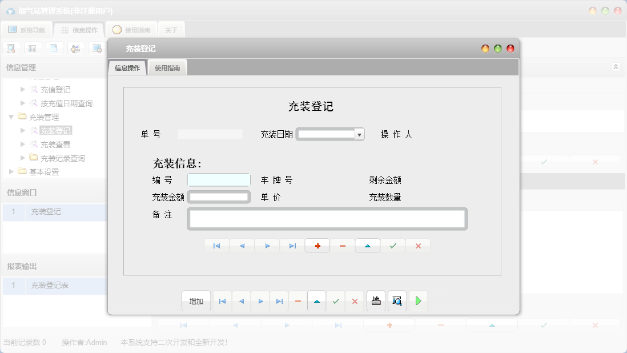Expand the 基本设置 folder
The image size is (627, 353).
click(10, 171)
